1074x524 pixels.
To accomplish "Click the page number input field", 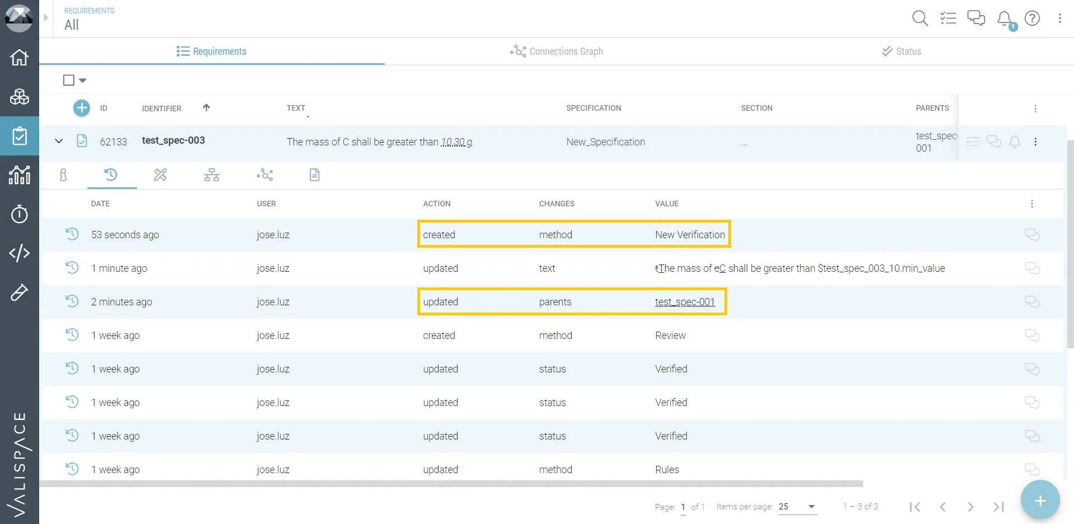I will pyautogui.click(x=683, y=507).
